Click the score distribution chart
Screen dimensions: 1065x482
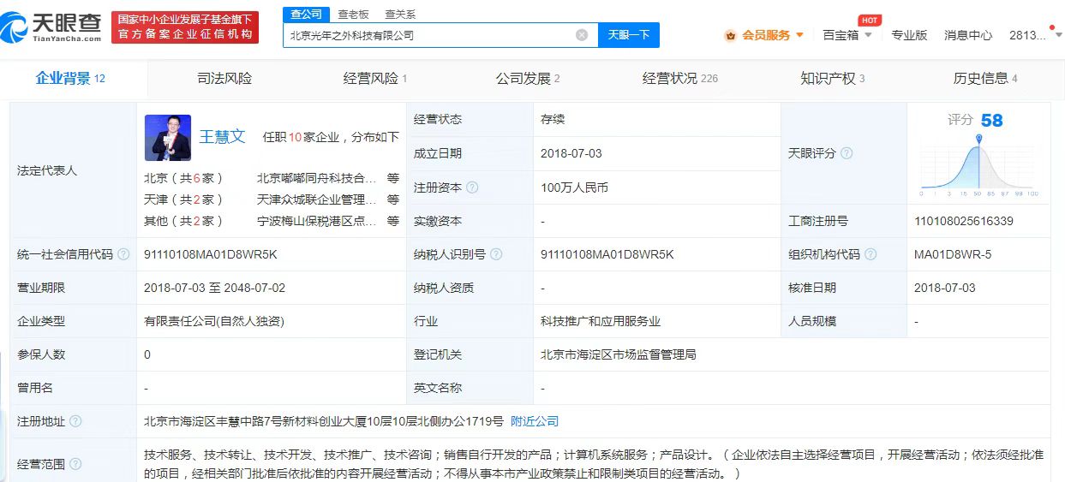pos(980,165)
